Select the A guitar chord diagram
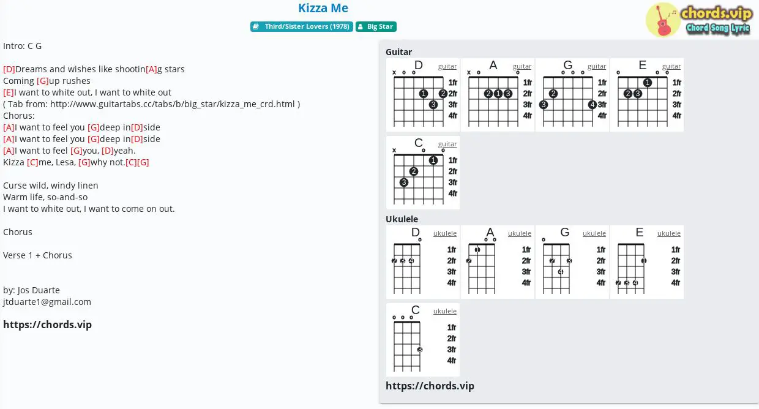 [x=498, y=95]
